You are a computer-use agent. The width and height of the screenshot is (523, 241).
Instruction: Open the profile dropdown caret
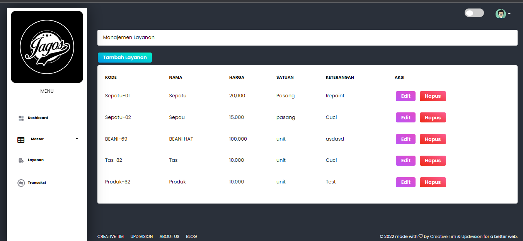tap(509, 14)
